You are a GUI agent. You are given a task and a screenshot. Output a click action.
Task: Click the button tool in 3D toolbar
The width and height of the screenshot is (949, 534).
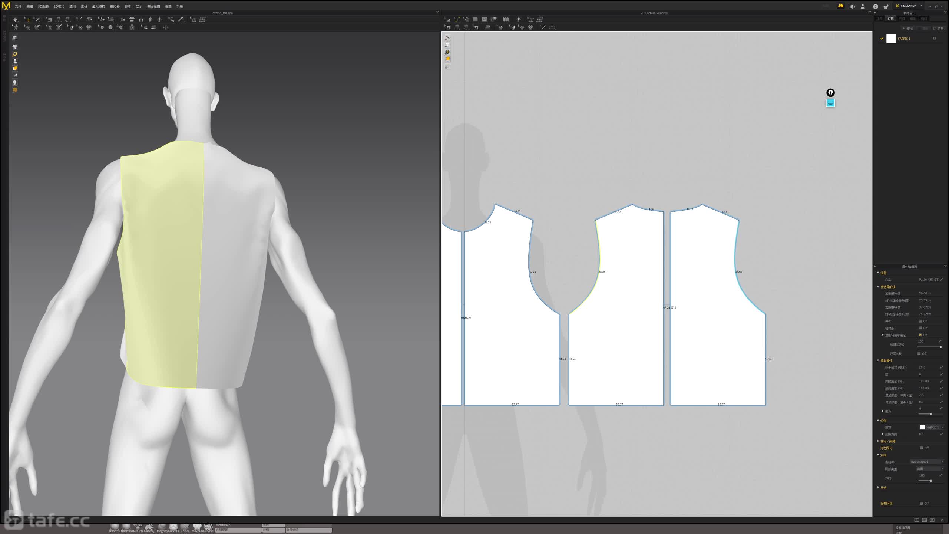tap(110, 27)
